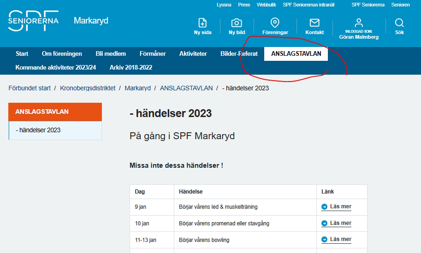Click 'Missa inte dessa händelser !' text
This screenshot has height=253, width=421.
176,165
